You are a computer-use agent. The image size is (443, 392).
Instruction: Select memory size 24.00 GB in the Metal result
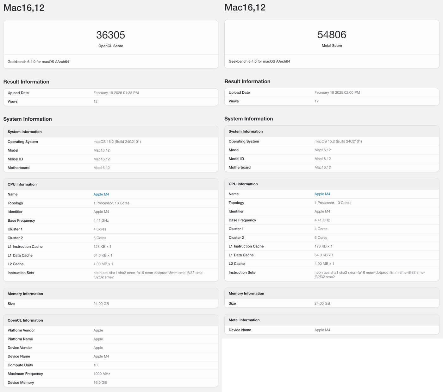point(322,304)
